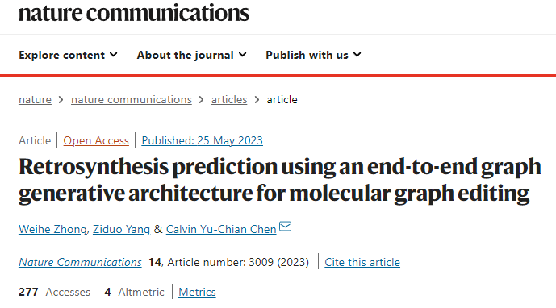Open the nature communications breadcrumb link
This screenshot has height=308, width=556.
click(x=132, y=100)
